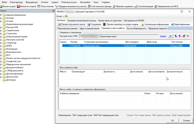Click the printer icon 'Печать титульного листа'

pos(59,24)
